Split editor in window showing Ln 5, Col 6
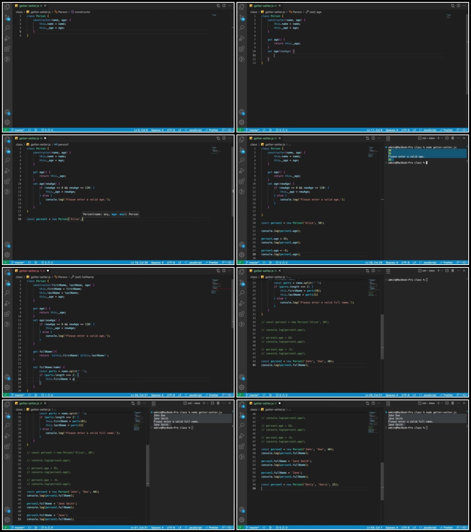 224,6
